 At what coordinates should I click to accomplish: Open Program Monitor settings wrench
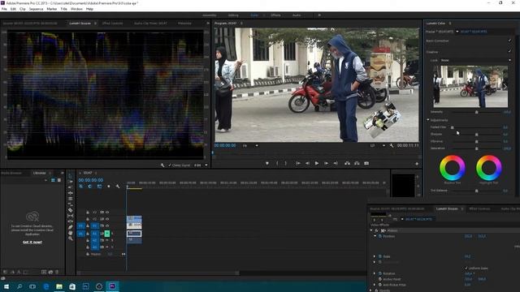point(392,146)
